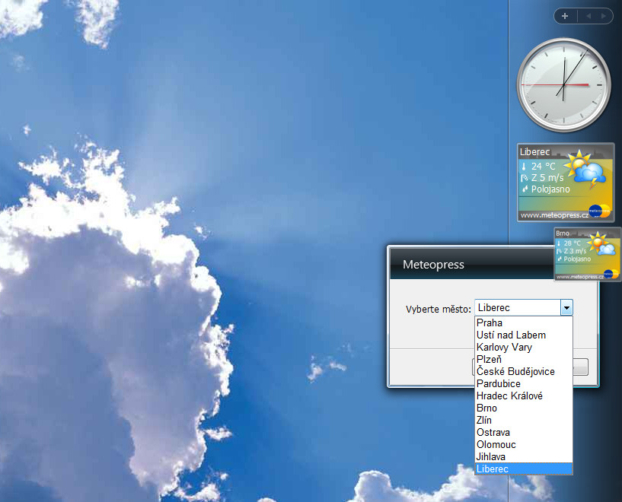Click the partly cloudy storm icon in Liberec gadget
Screen dimensions: 622x502
(585, 168)
